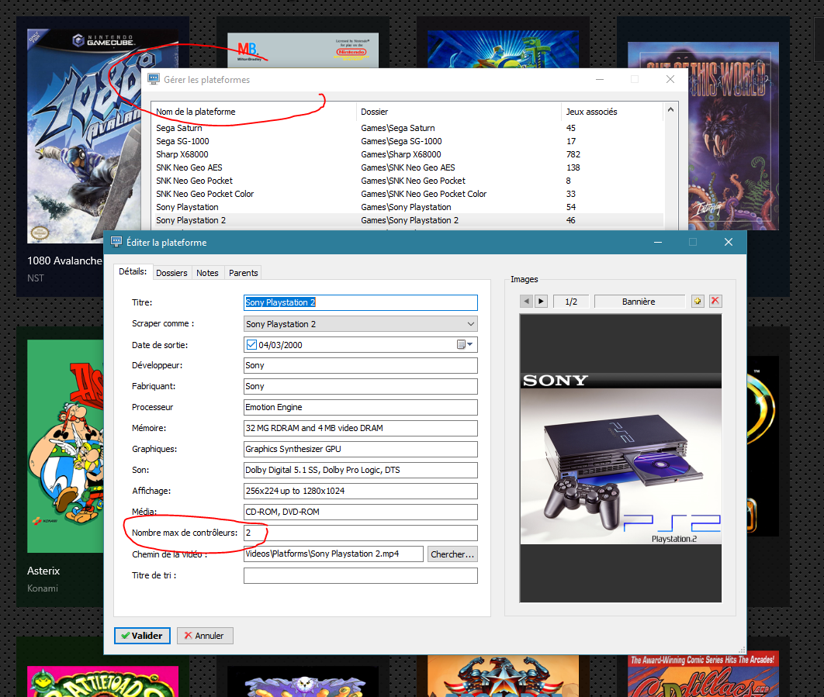Open the Asterix game cover in background

pos(66,446)
